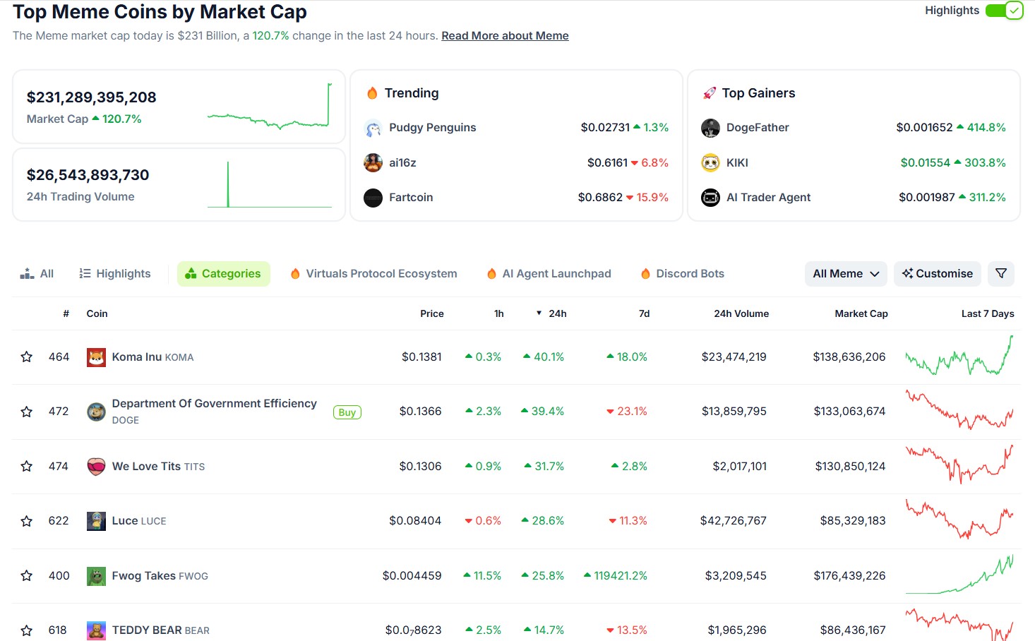
Task: Star the Department Of Government Efficiency row
Action: click(x=27, y=412)
